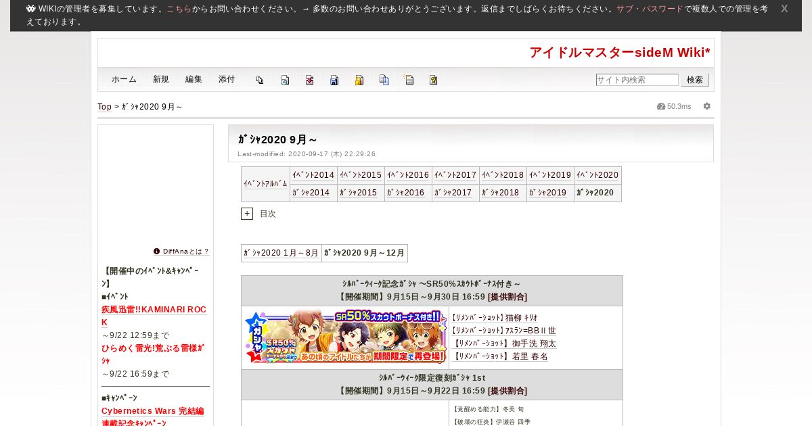This screenshot has width=812, height=426.
Task: Click the 50.3ms speed gauge icon
Action: (661, 106)
